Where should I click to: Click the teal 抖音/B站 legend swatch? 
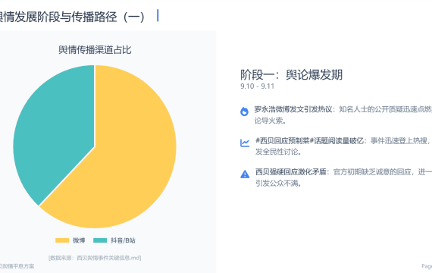[100, 240]
